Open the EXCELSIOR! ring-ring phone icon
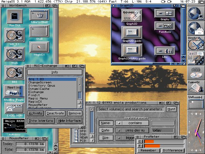This screenshot has height=154, width=205. (14, 108)
